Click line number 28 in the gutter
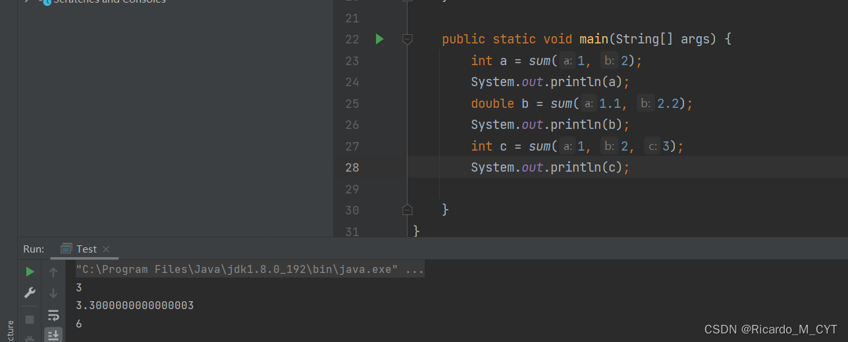848x342 pixels. click(352, 168)
